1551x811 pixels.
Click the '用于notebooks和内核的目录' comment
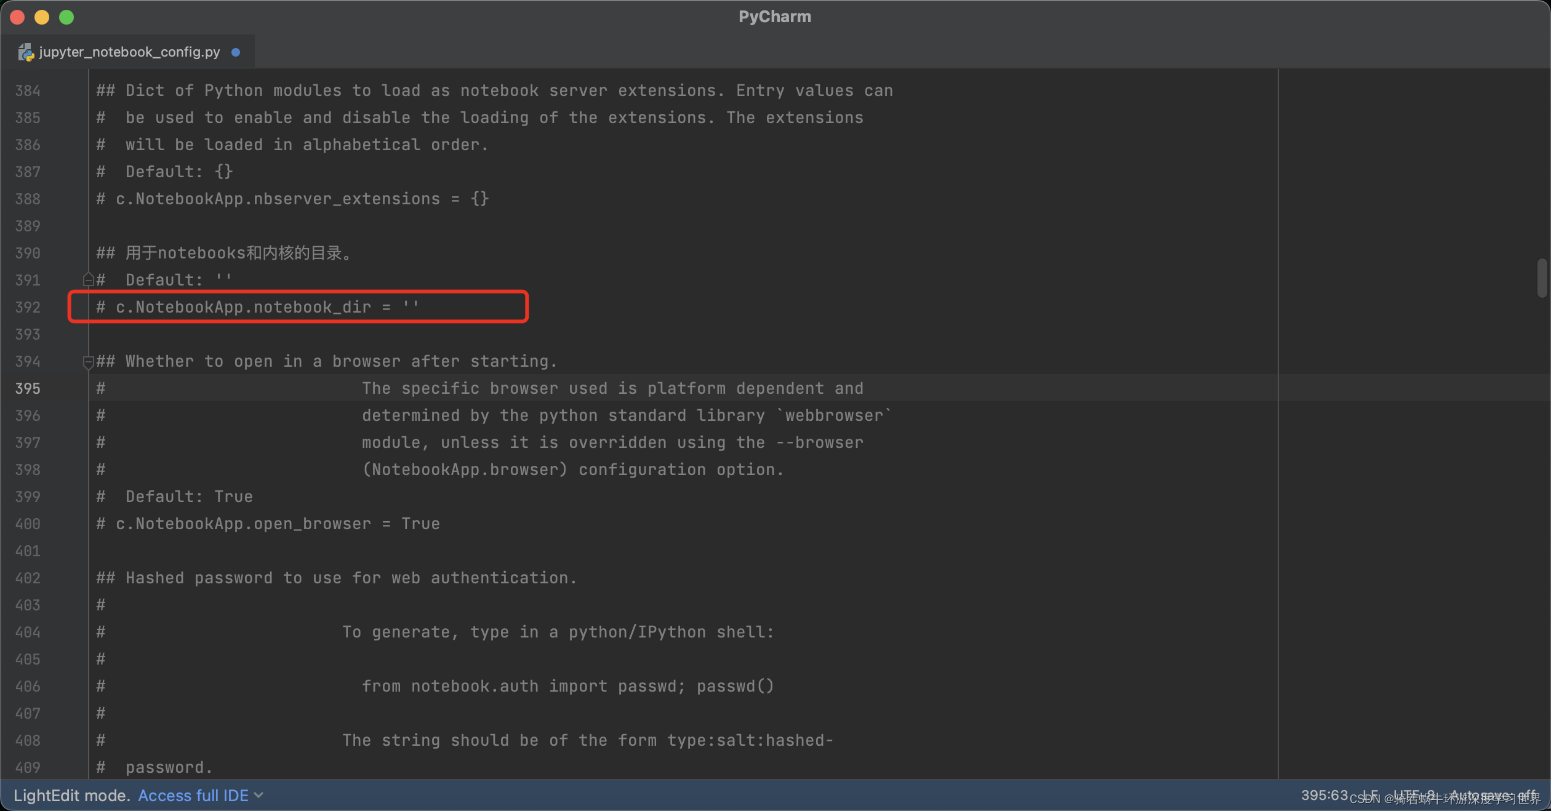point(224,254)
